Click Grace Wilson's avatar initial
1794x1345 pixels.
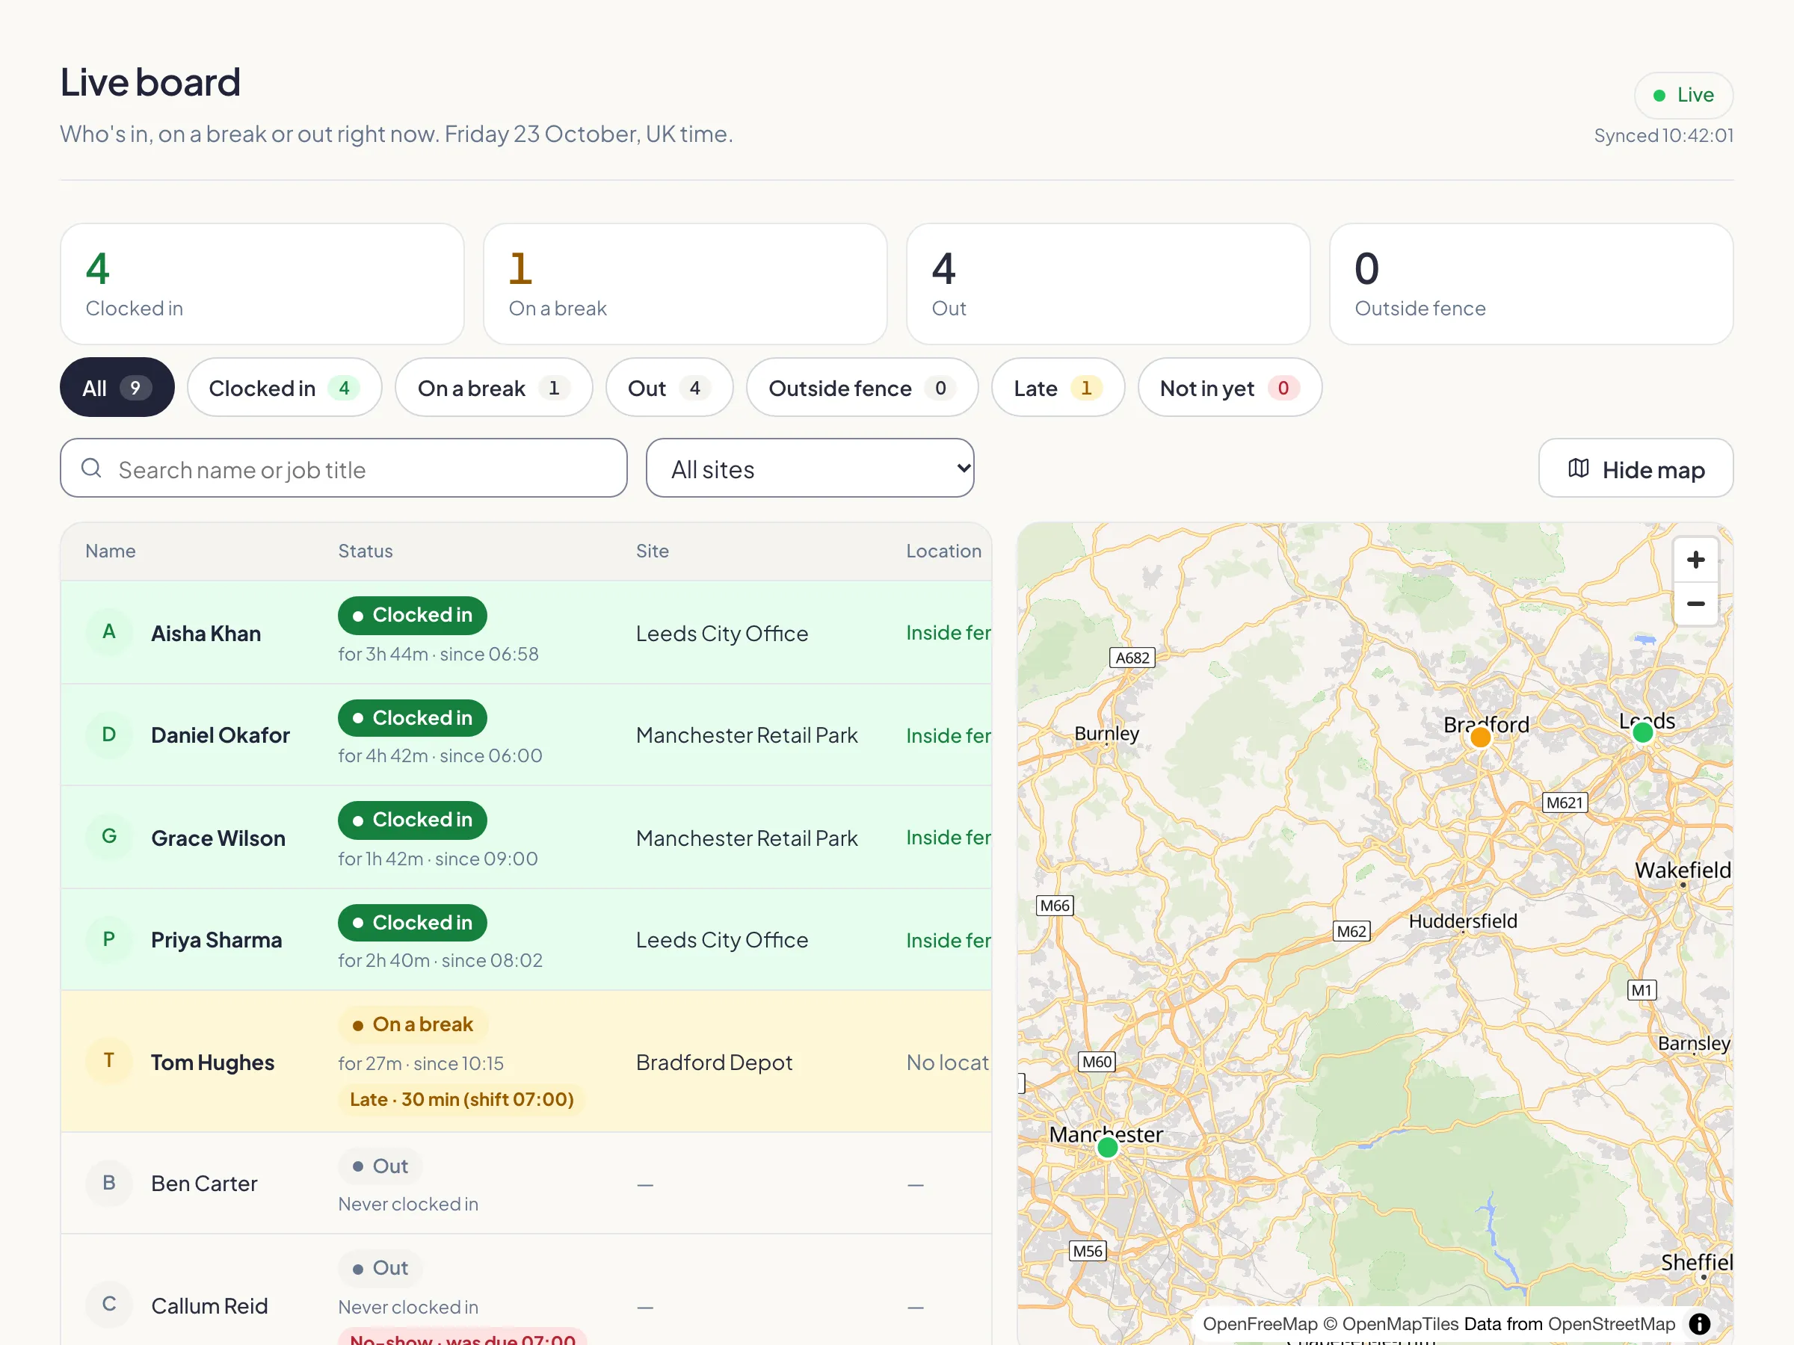click(x=108, y=837)
